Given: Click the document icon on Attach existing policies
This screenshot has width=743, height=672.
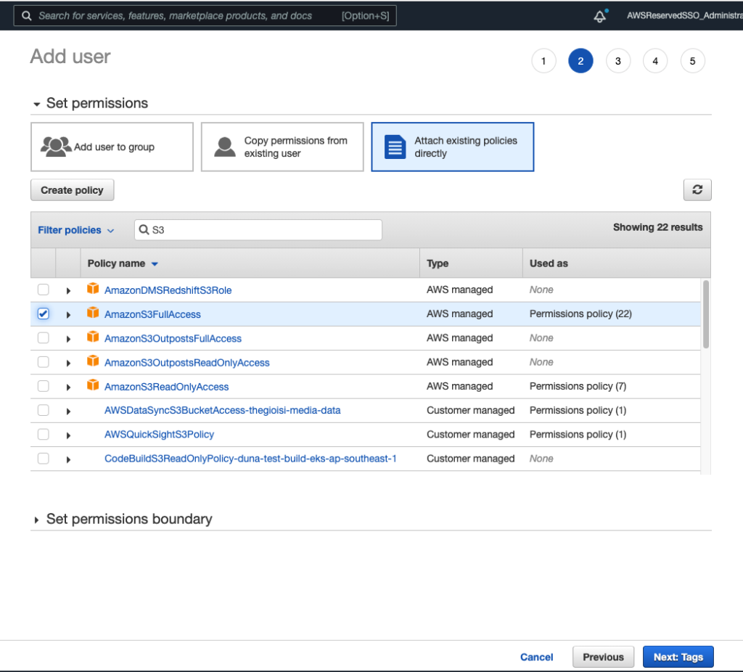Looking at the screenshot, I should [x=395, y=147].
